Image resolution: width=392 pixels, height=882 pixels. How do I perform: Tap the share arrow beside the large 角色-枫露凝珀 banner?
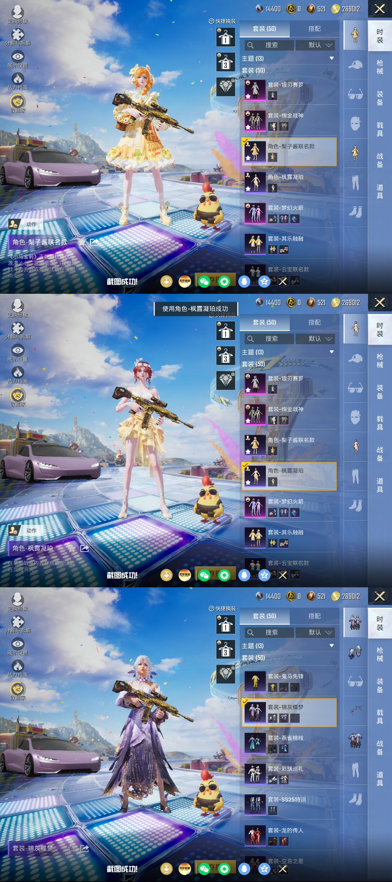pyautogui.click(x=84, y=548)
